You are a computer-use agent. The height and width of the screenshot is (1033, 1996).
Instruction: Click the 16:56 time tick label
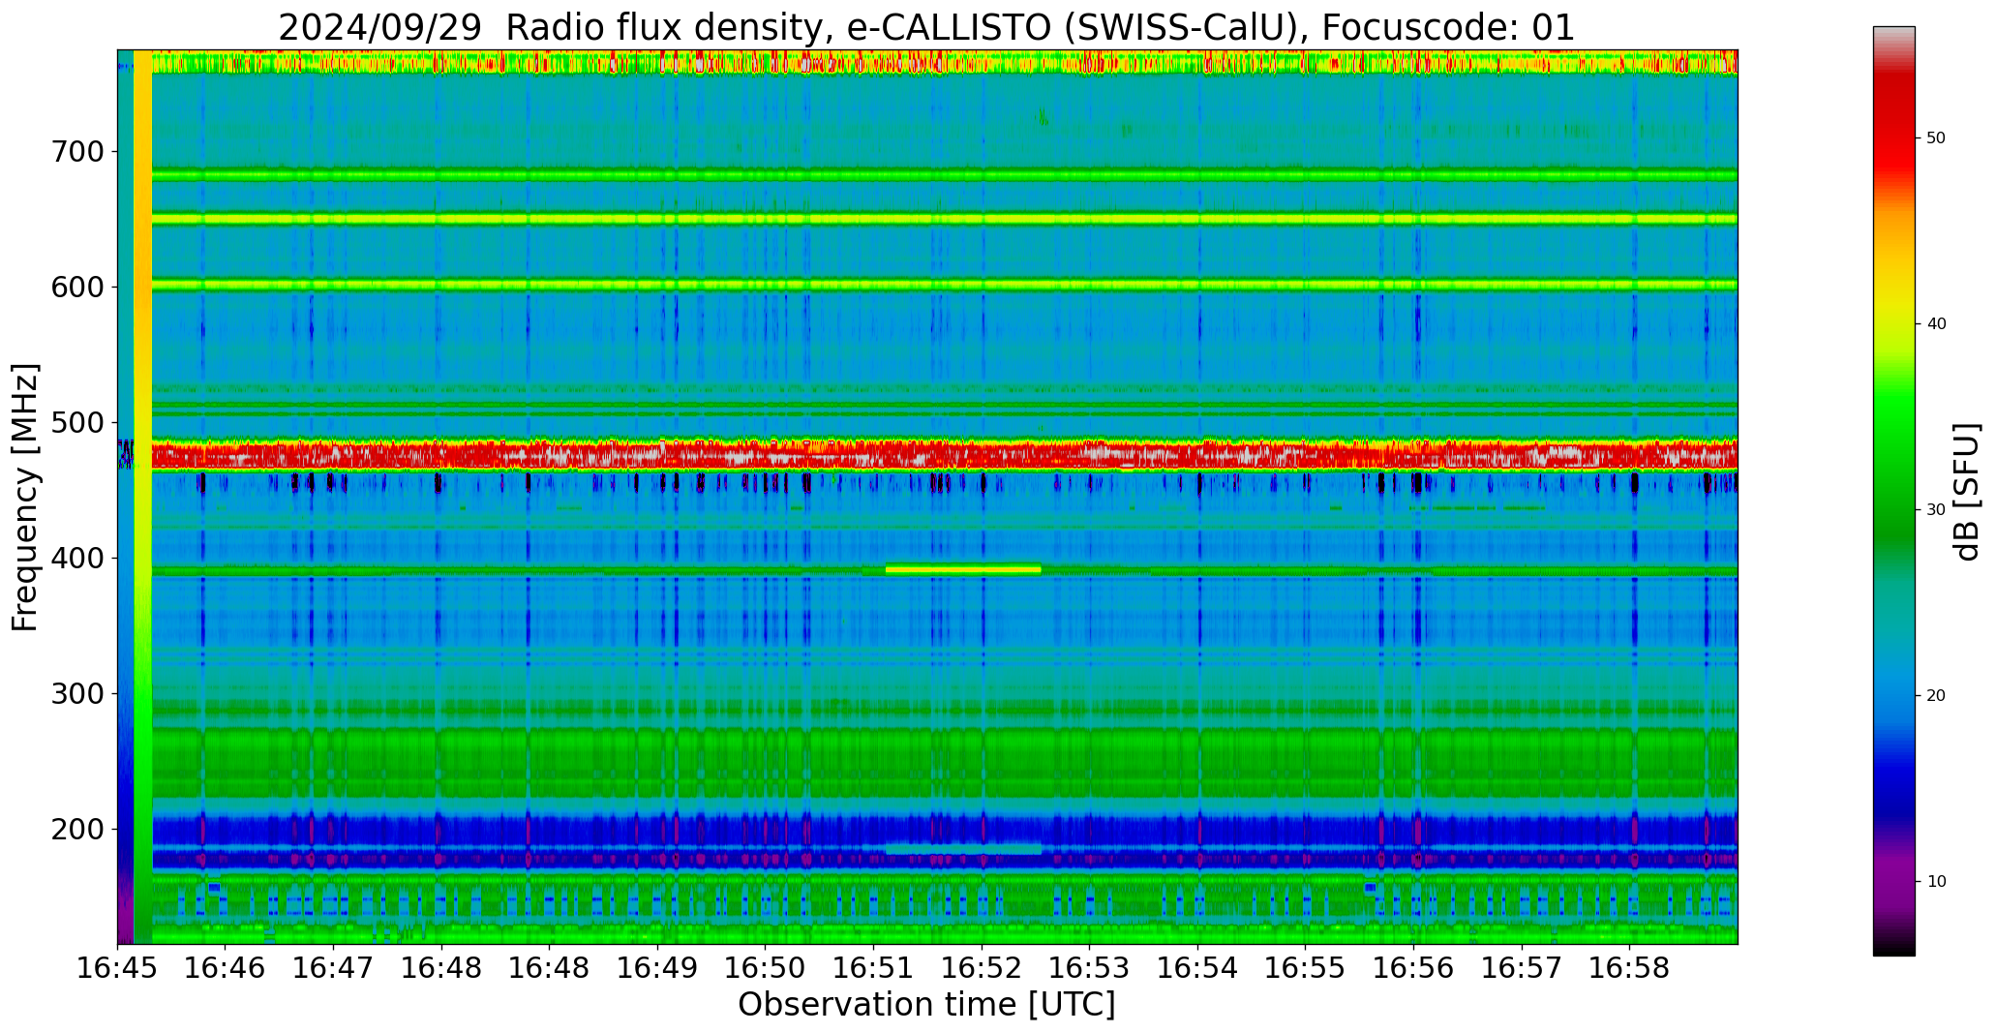(x=1413, y=968)
